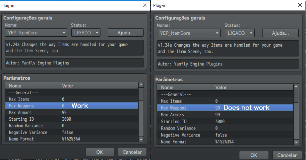The height and width of the screenshot is (160, 306).
Task: Click scrollbar thumb in right parameter list
Action: (296, 96)
